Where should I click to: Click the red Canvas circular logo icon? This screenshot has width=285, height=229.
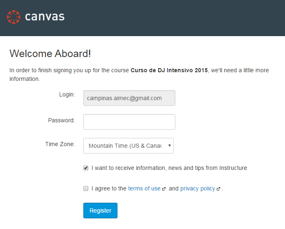14,17
